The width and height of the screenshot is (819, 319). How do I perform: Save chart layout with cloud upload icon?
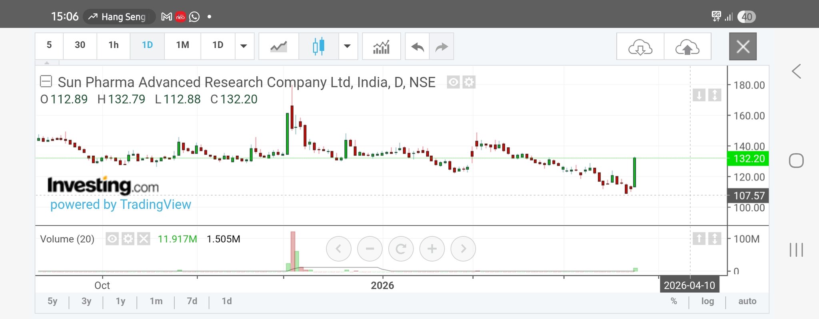click(687, 46)
